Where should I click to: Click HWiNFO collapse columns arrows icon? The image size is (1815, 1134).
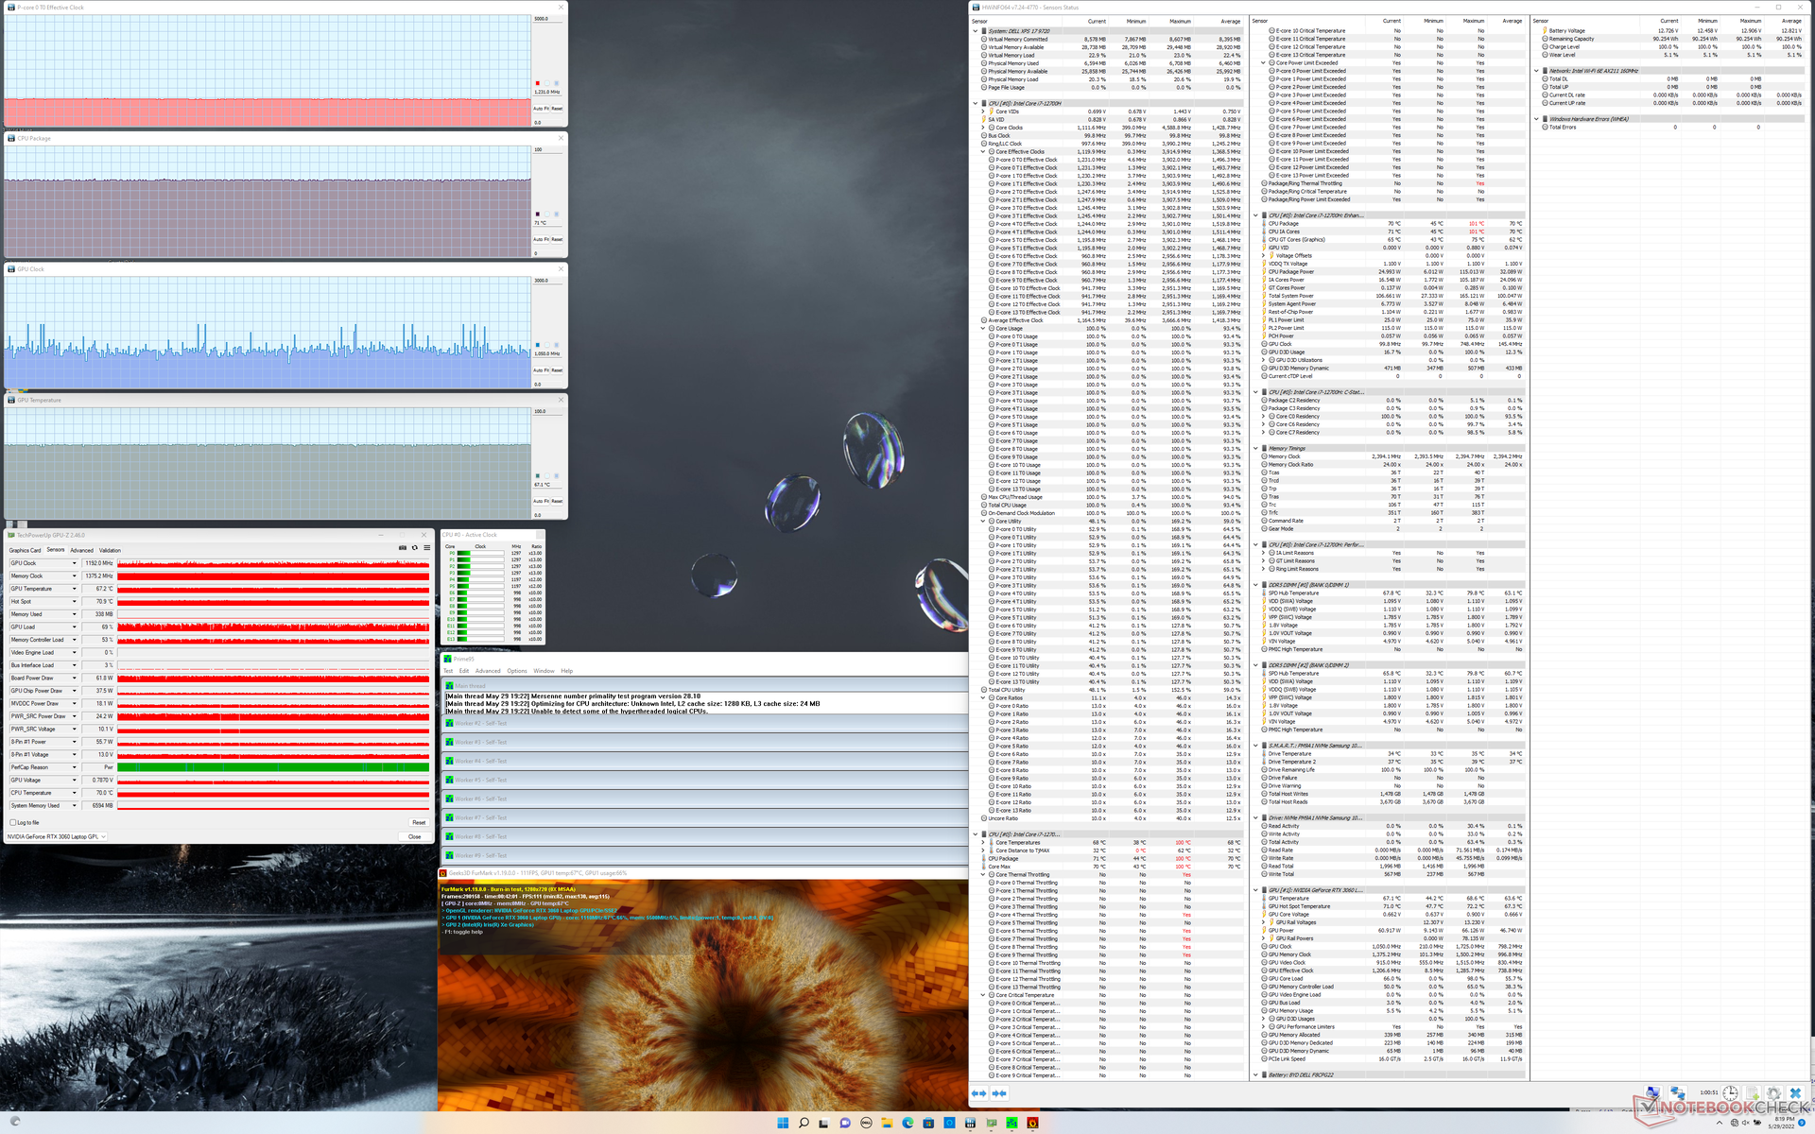[x=999, y=1093]
